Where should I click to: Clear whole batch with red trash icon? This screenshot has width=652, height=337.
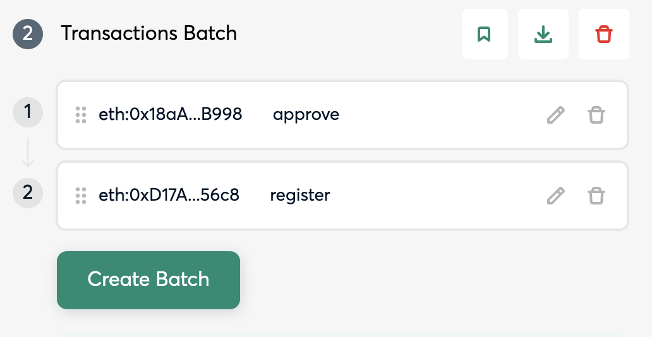(x=603, y=35)
